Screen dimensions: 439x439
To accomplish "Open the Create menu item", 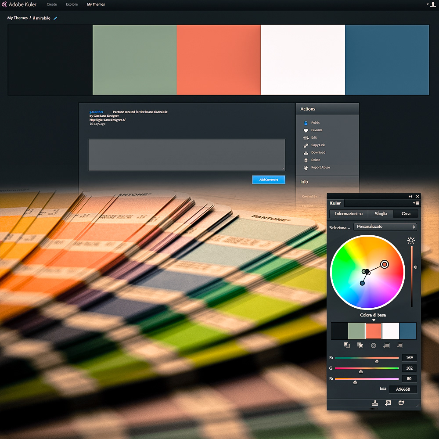I will pyautogui.click(x=51, y=4).
